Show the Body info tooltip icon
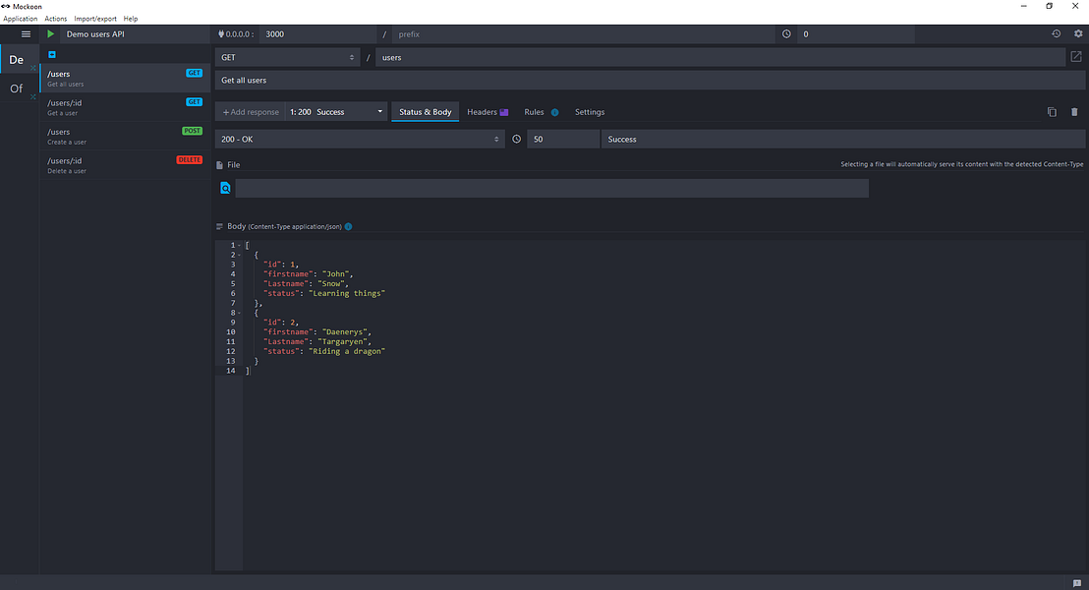 click(x=348, y=226)
